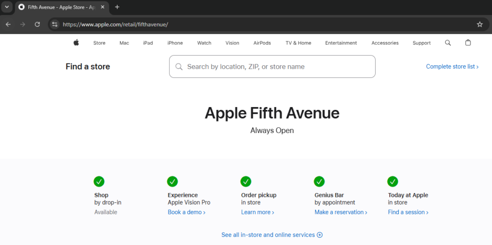Open the Store menu
Viewport: 492px width, 245px height.
[99, 43]
